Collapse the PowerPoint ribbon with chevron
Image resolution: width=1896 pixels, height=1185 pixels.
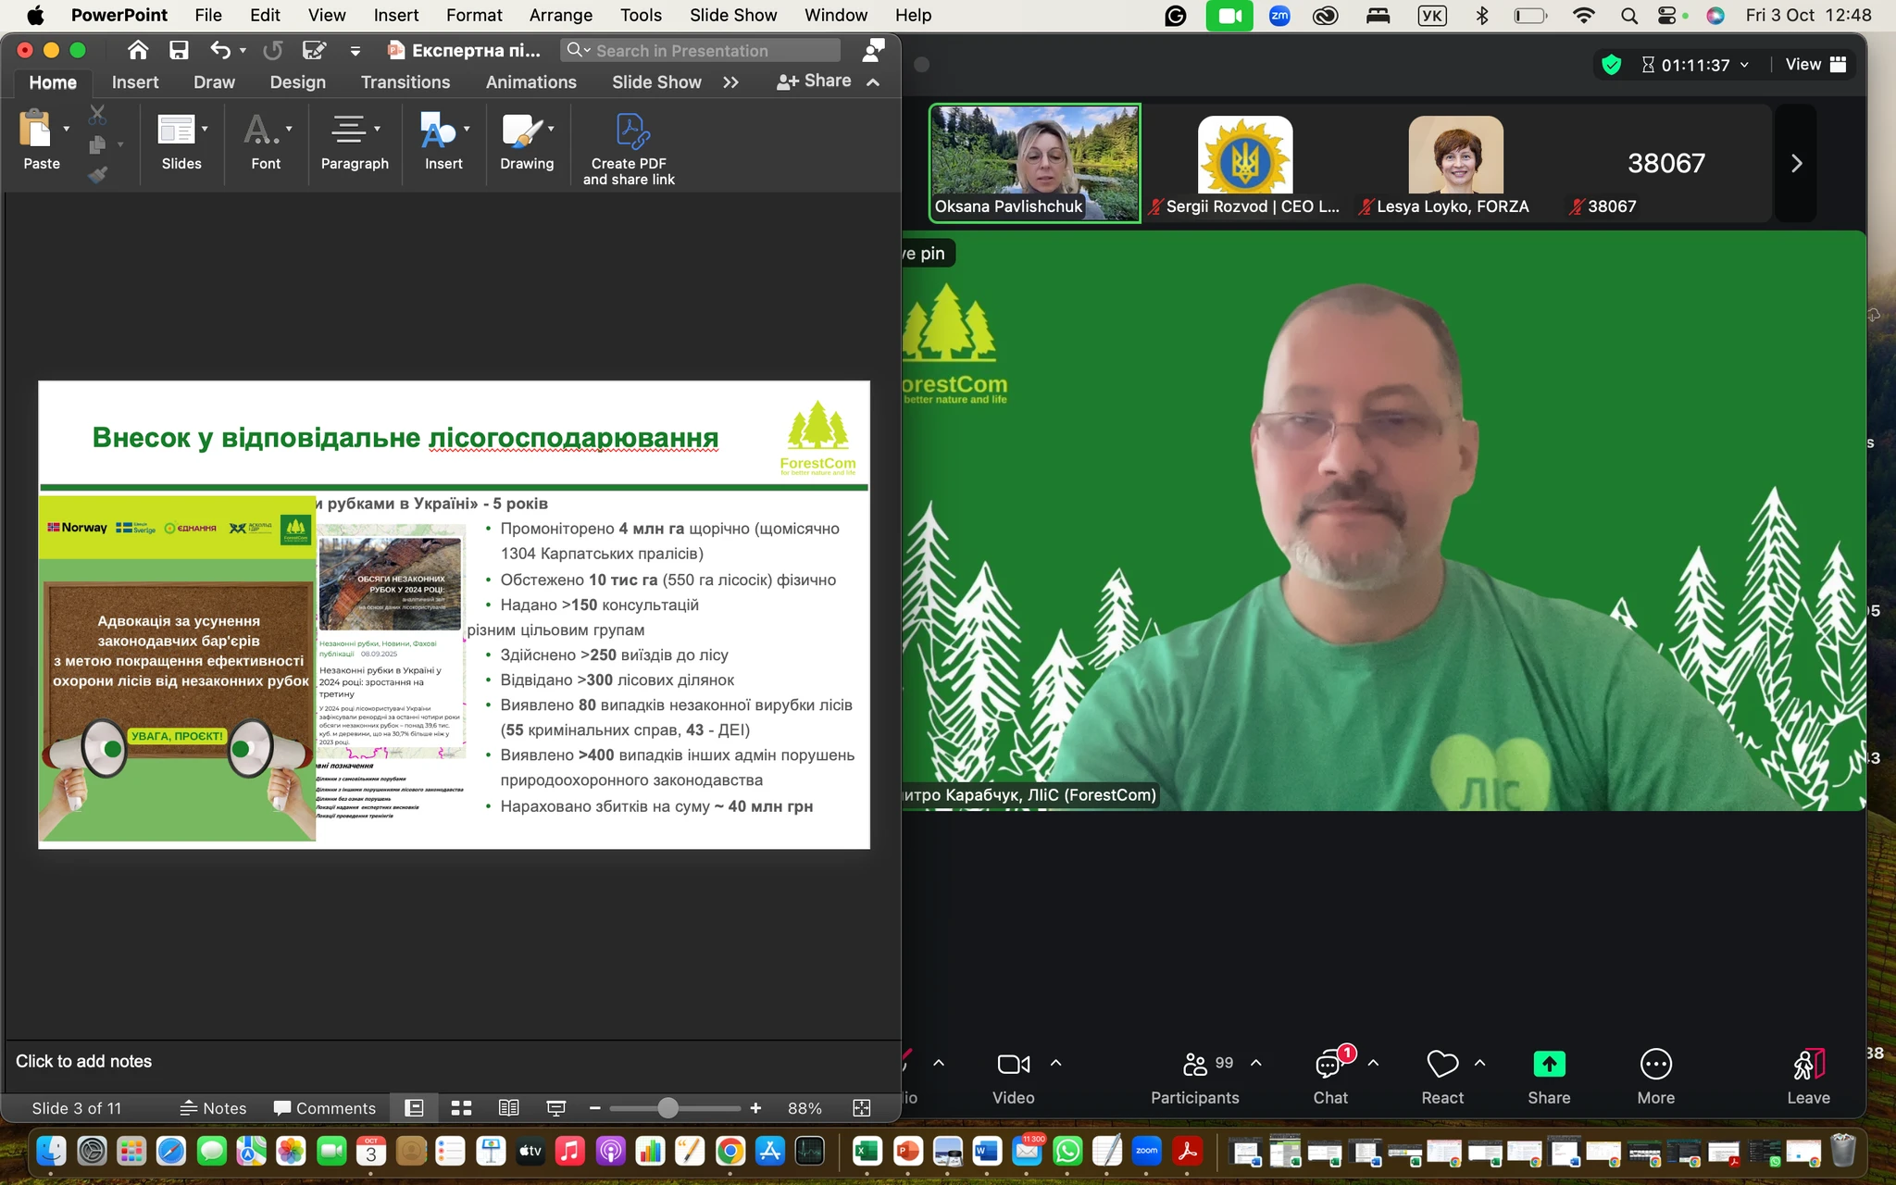(873, 82)
